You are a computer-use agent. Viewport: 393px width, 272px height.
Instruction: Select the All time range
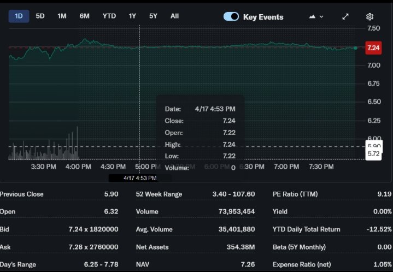[x=174, y=16]
